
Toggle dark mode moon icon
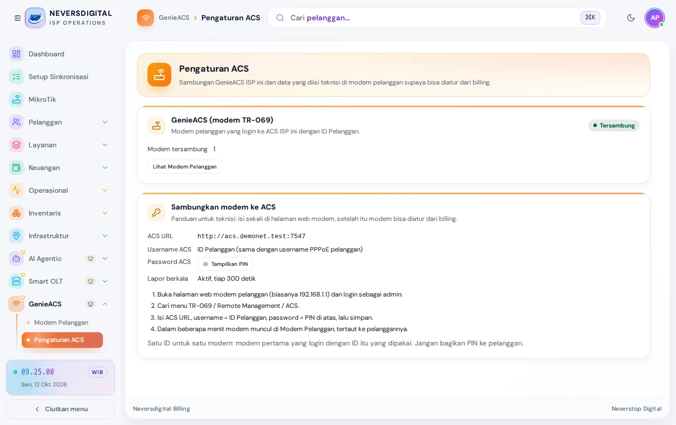point(631,18)
